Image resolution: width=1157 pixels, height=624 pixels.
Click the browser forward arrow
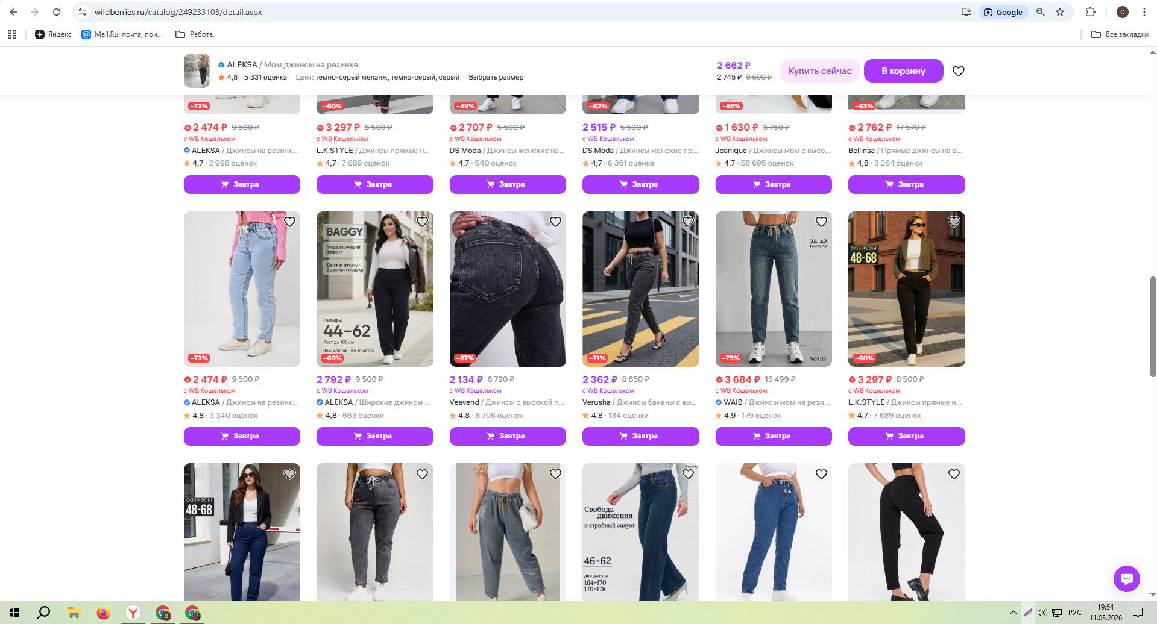point(35,12)
